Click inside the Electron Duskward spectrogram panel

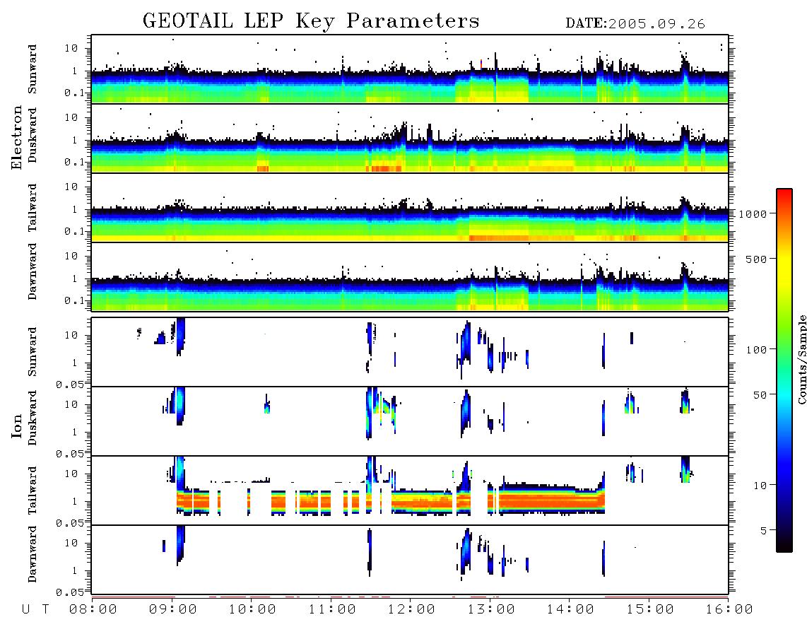pos(410,138)
